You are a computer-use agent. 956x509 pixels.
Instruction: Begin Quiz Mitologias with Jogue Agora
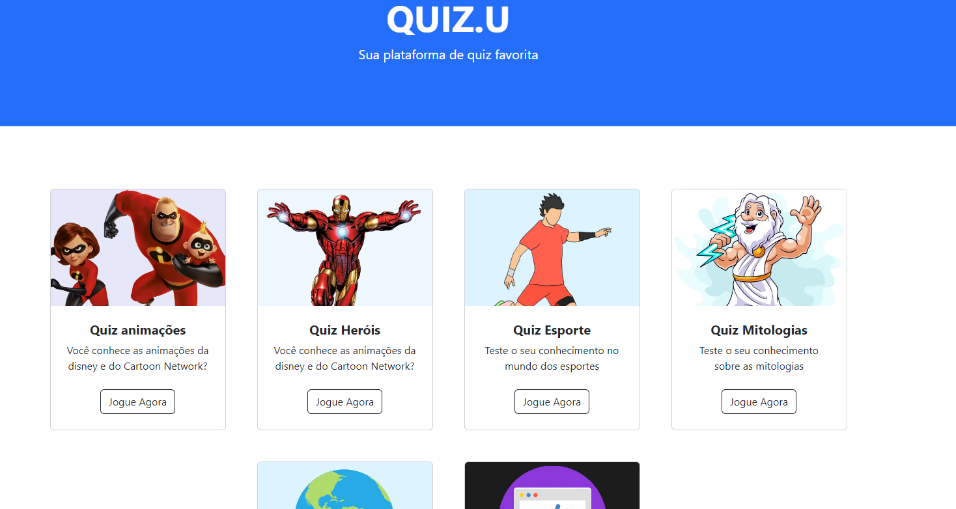[759, 402]
